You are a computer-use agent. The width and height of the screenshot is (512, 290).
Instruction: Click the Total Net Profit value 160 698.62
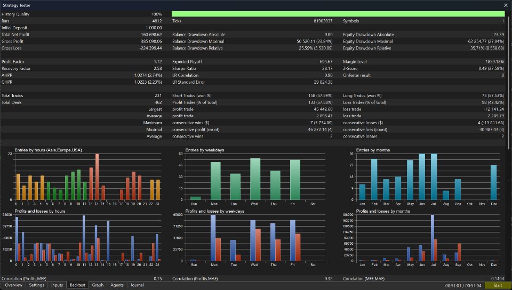click(x=150, y=35)
